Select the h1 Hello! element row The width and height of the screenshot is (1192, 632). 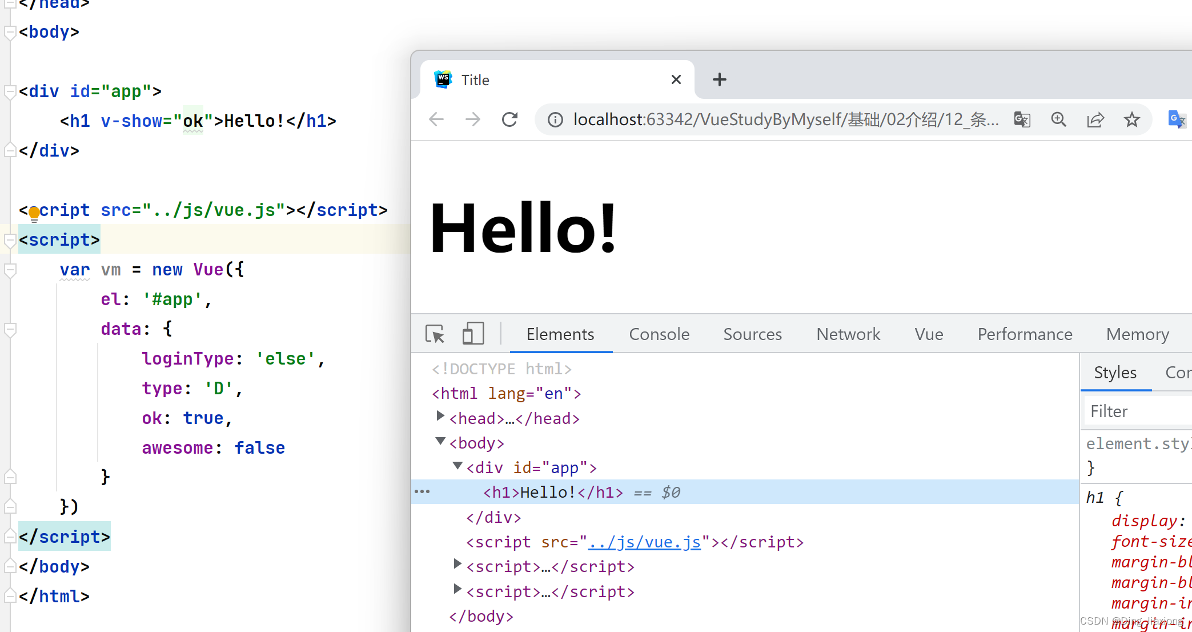745,492
